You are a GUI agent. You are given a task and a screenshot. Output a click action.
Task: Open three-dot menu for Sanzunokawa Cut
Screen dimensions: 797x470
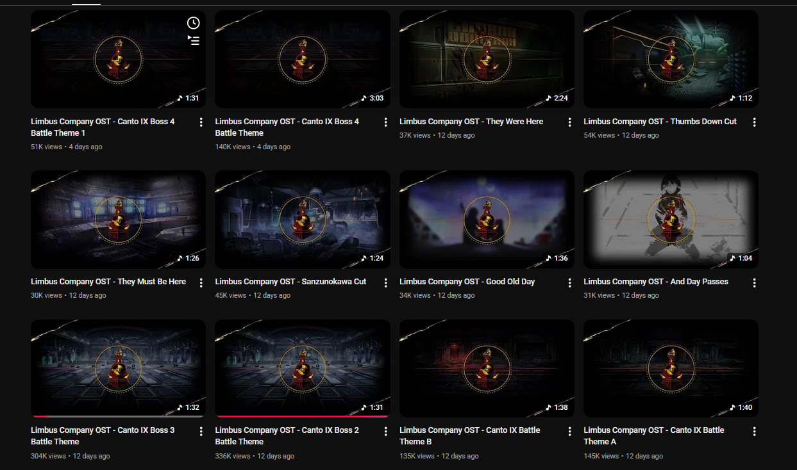(385, 282)
